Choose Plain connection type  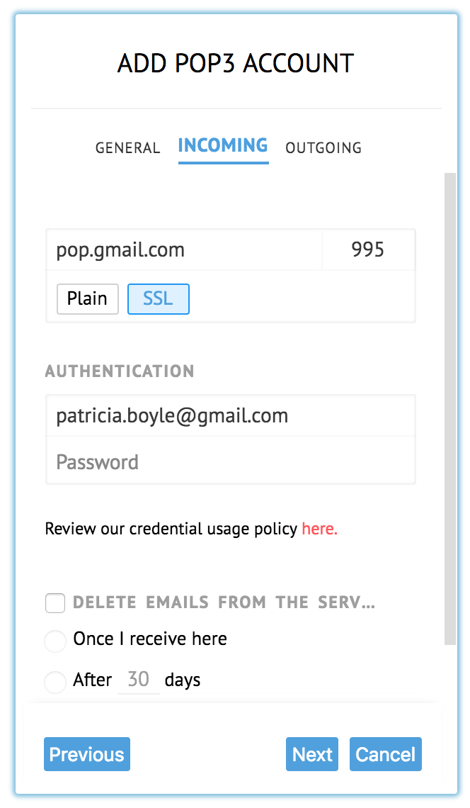(87, 299)
